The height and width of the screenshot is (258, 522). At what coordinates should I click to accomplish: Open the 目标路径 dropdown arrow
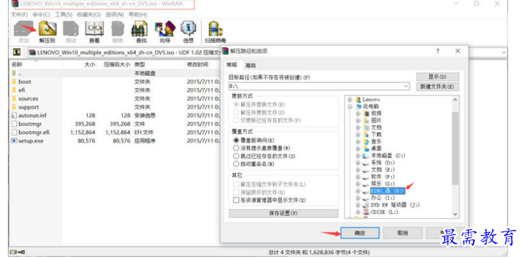click(406, 86)
